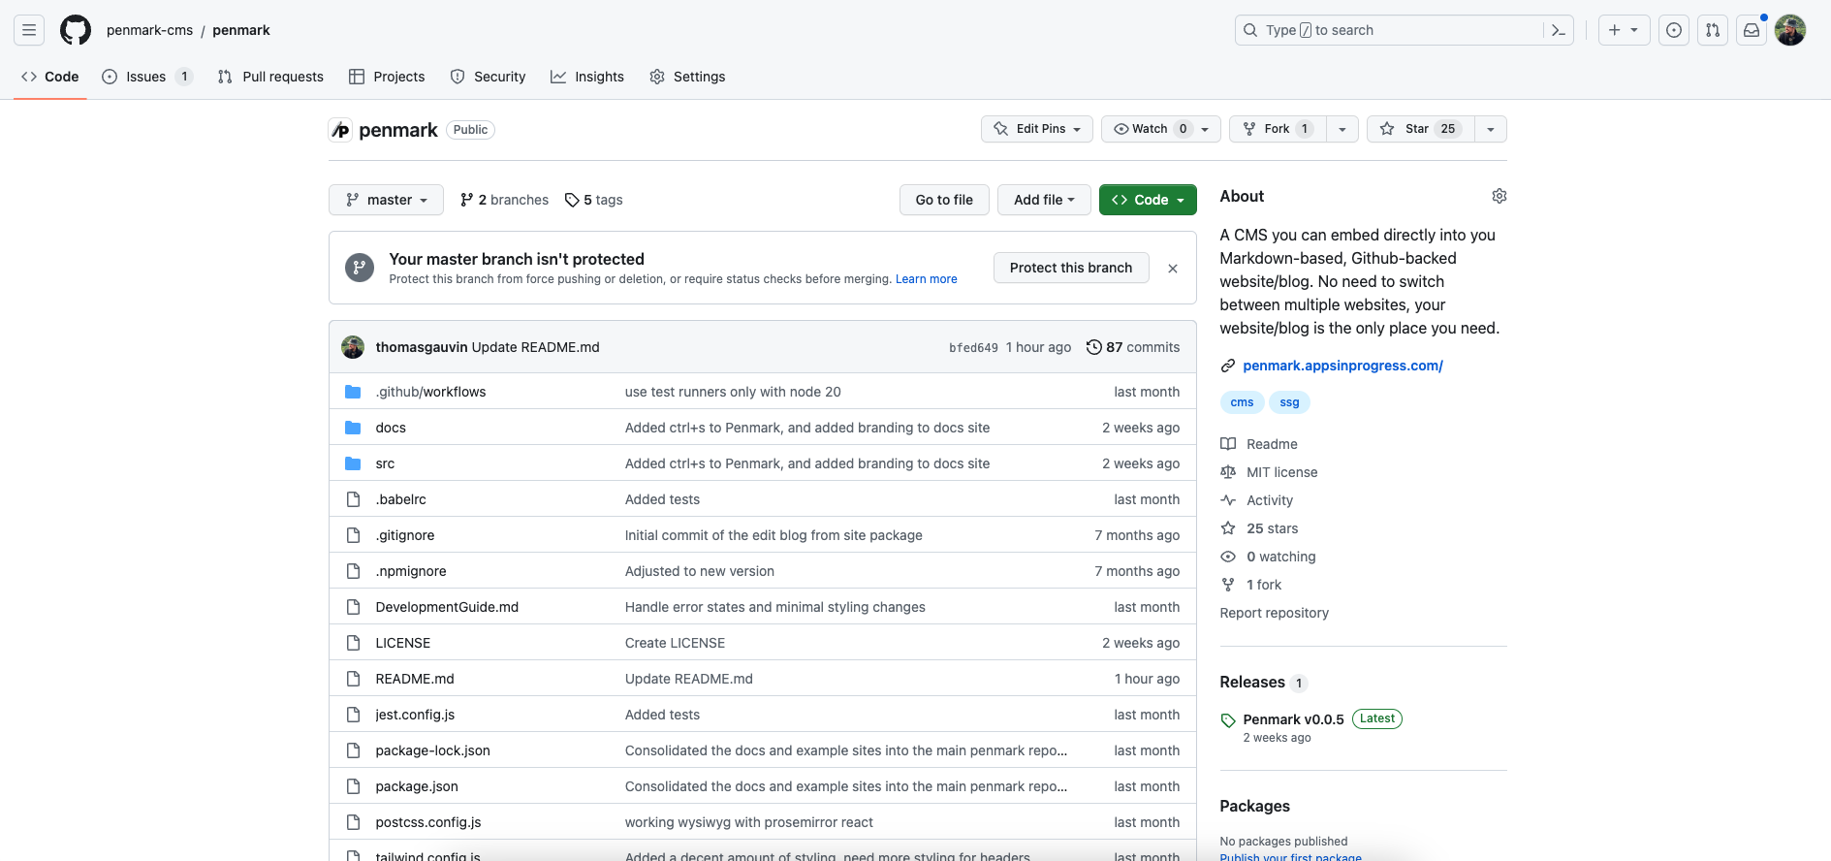1831x861 pixels.
Task: Open the issues shortcut in the header
Action: (1674, 30)
